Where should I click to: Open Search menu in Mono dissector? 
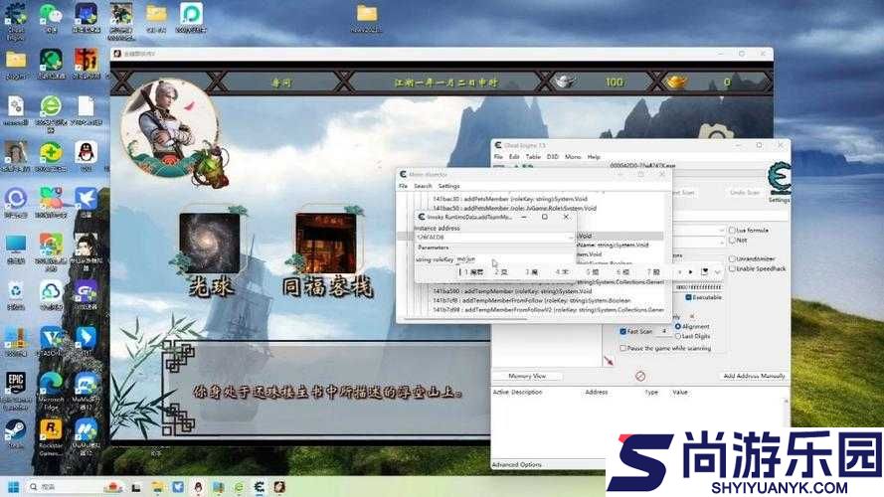423,186
